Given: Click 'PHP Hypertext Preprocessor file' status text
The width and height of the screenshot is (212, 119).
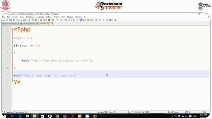Looking at the screenshot, I should point(15,112).
